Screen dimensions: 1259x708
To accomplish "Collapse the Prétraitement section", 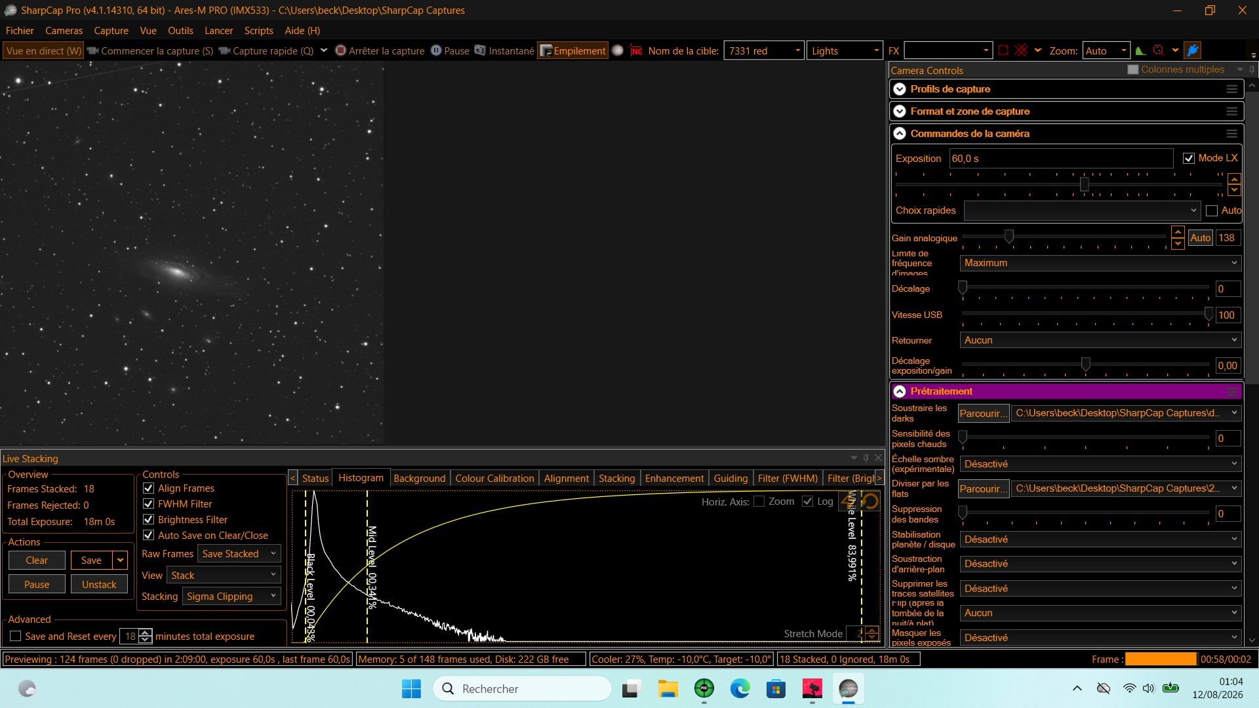I will [900, 391].
